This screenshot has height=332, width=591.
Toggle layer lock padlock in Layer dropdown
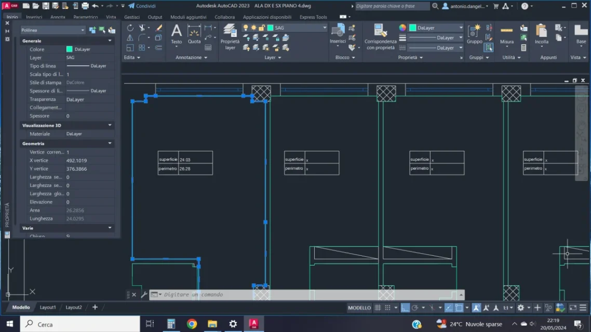click(x=262, y=28)
